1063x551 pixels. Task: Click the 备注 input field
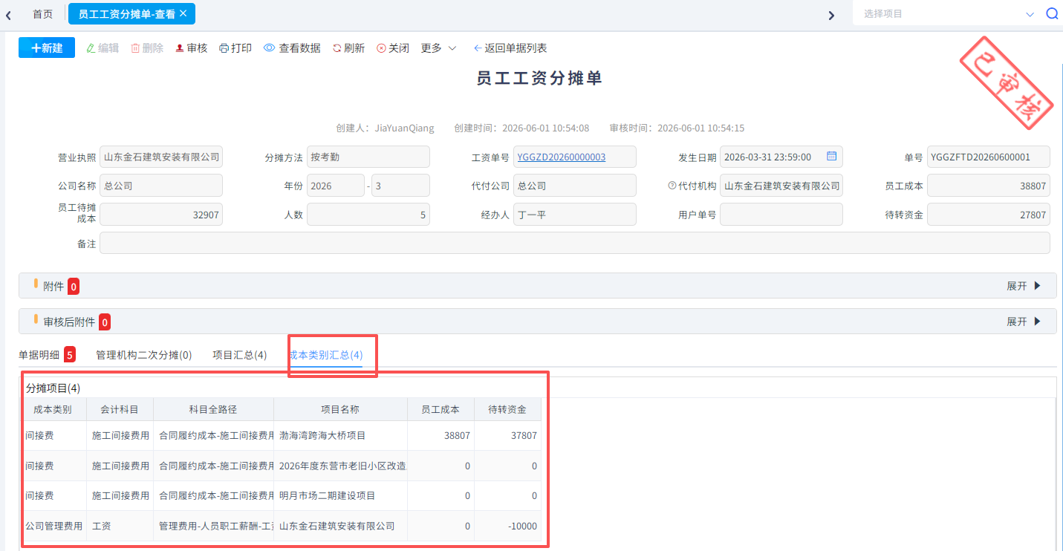(574, 243)
